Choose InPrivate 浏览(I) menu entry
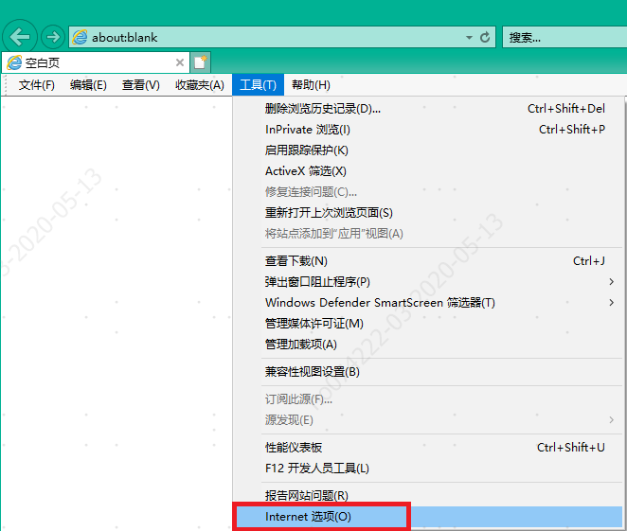 tap(427, 130)
